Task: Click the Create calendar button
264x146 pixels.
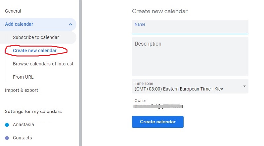Action: pyautogui.click(x=157, y=122)
